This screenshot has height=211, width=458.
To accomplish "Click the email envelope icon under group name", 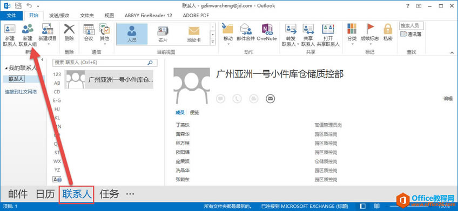I will pyautogui.click(x=271, y=99).
